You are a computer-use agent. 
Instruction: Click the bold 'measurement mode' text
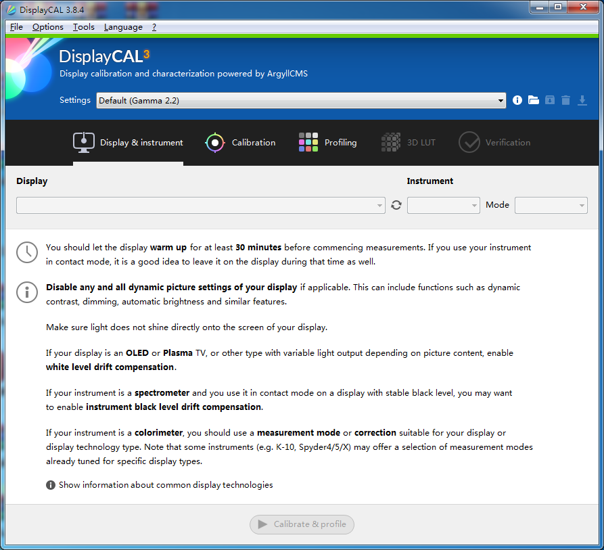(x=298, y=433)
